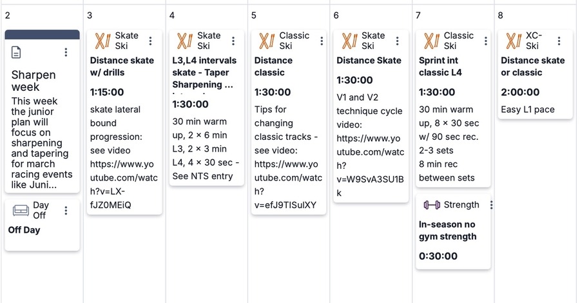Click the ski icon on the L3,L4 intervals workout
Viewport: 580px width, 303px height.
[x=185, y=41]
